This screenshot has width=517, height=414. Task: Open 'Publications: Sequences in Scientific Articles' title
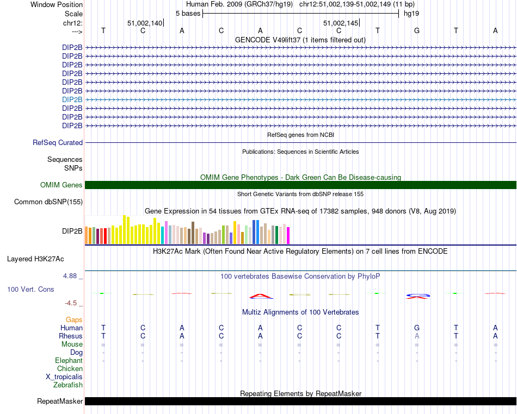[300, 152]
